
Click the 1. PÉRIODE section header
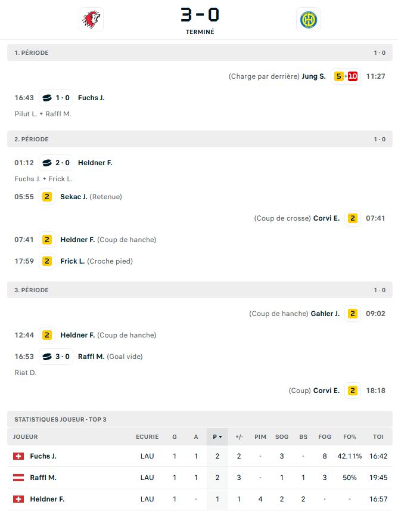pyautogui.click(x=200, y=53)
